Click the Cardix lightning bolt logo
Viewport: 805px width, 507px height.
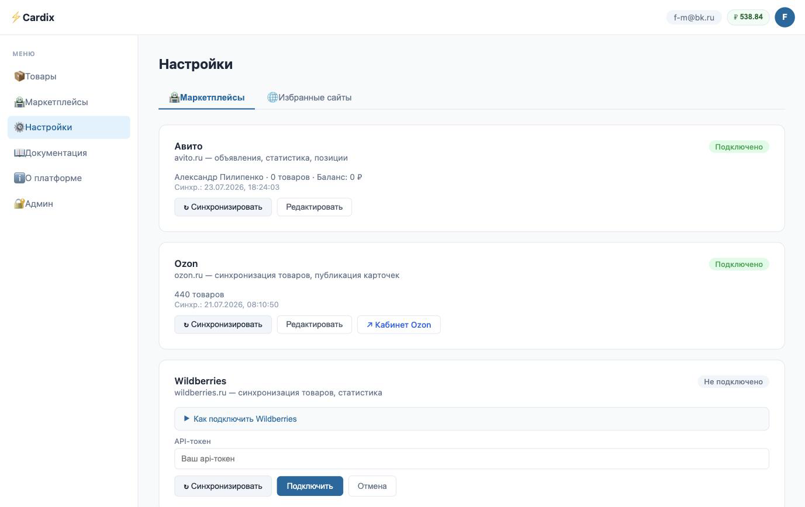[16, 18]
